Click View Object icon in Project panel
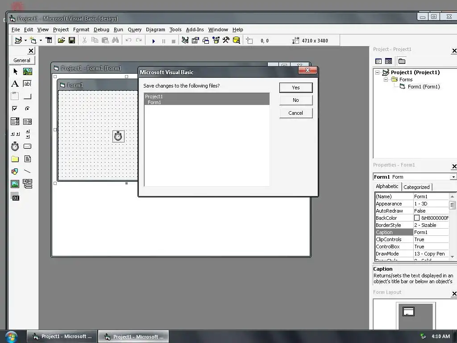 click(x=389, y=61)
